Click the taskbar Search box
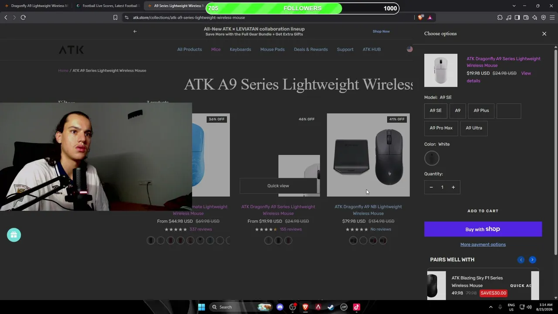 click(240, 307)
